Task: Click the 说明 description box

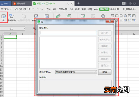Action: pyautogui.click(x=75, y=85)
